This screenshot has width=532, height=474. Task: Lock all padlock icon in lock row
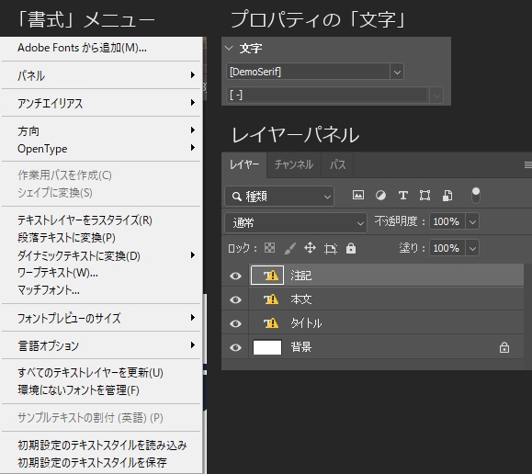point(351,248)
